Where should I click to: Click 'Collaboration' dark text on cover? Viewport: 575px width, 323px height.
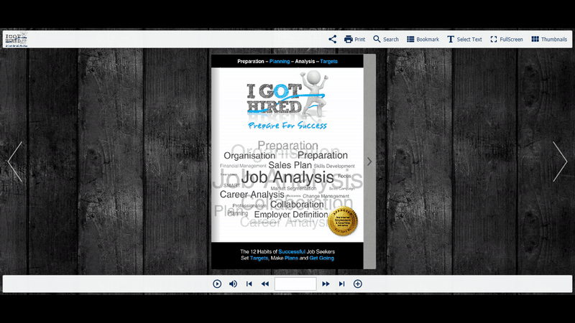[x=297, y=205]
